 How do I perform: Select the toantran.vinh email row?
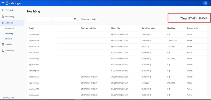pyautogui.click(x=117, y=53)
